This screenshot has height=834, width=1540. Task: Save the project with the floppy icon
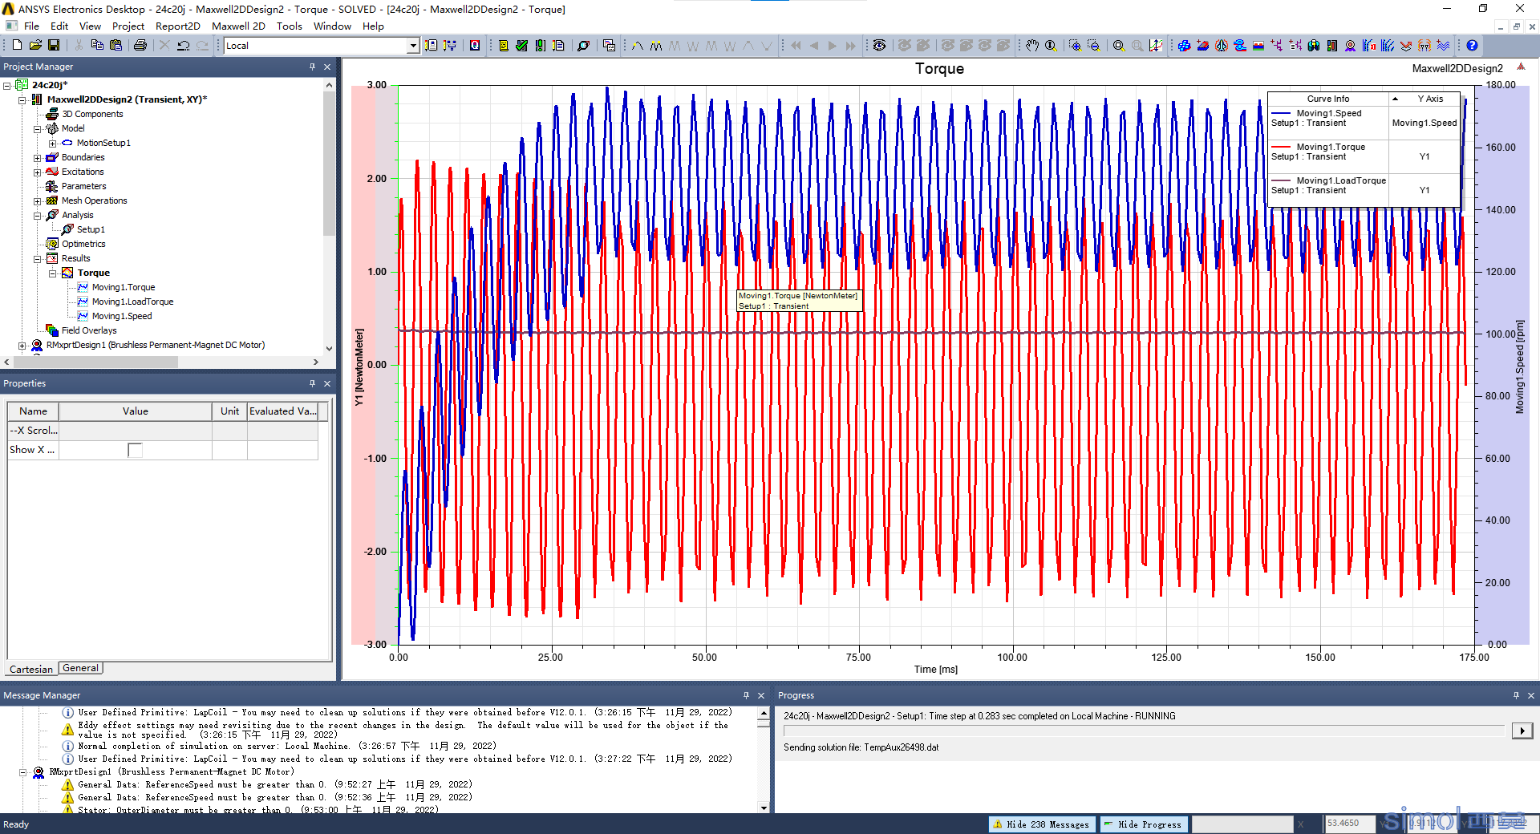54,46
